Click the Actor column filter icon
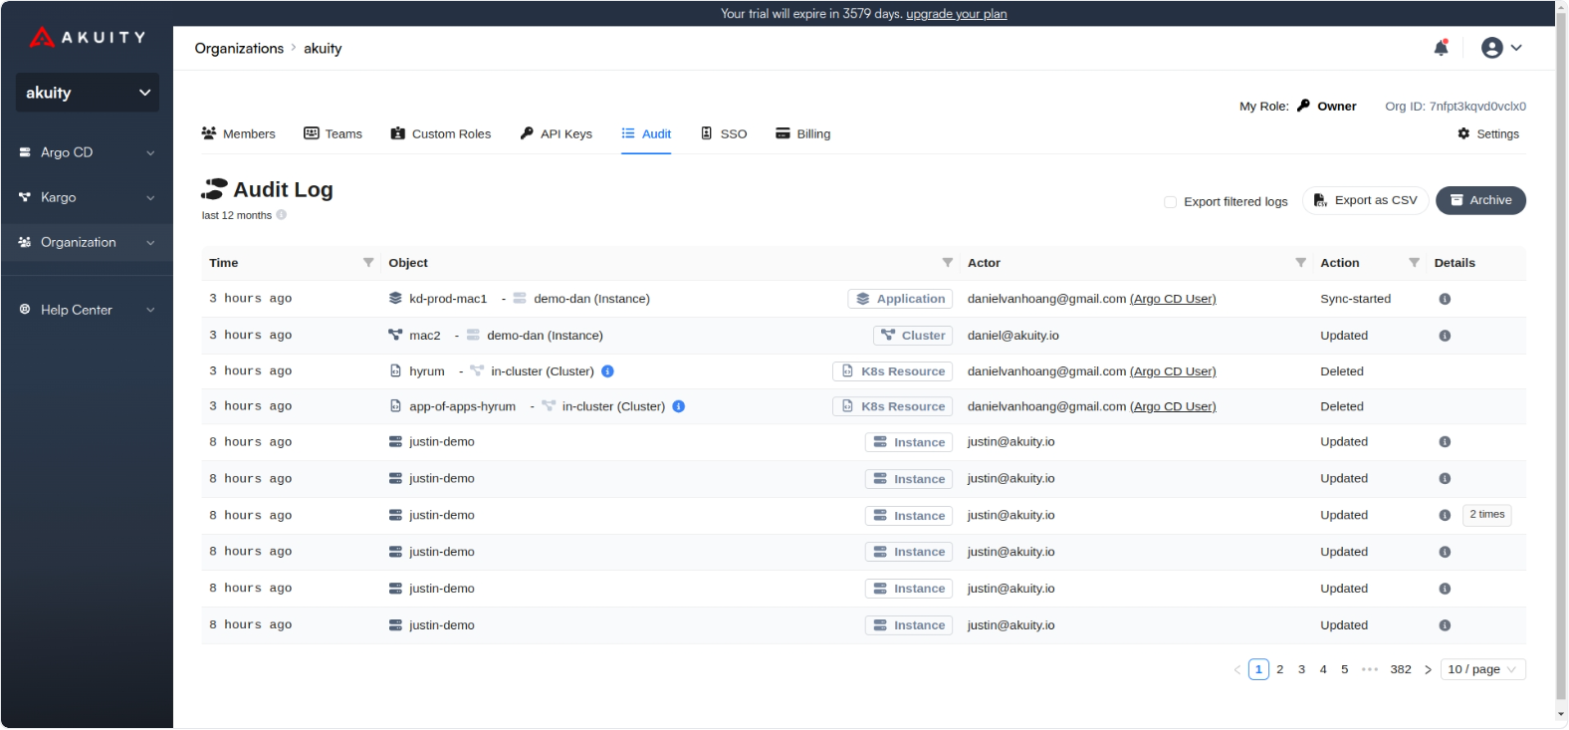1569x730 pixels. [1300, 263]
